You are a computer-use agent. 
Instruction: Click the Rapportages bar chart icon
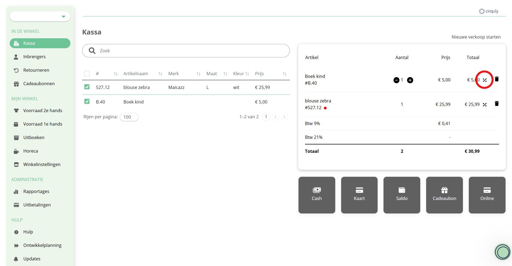(16, 192)
